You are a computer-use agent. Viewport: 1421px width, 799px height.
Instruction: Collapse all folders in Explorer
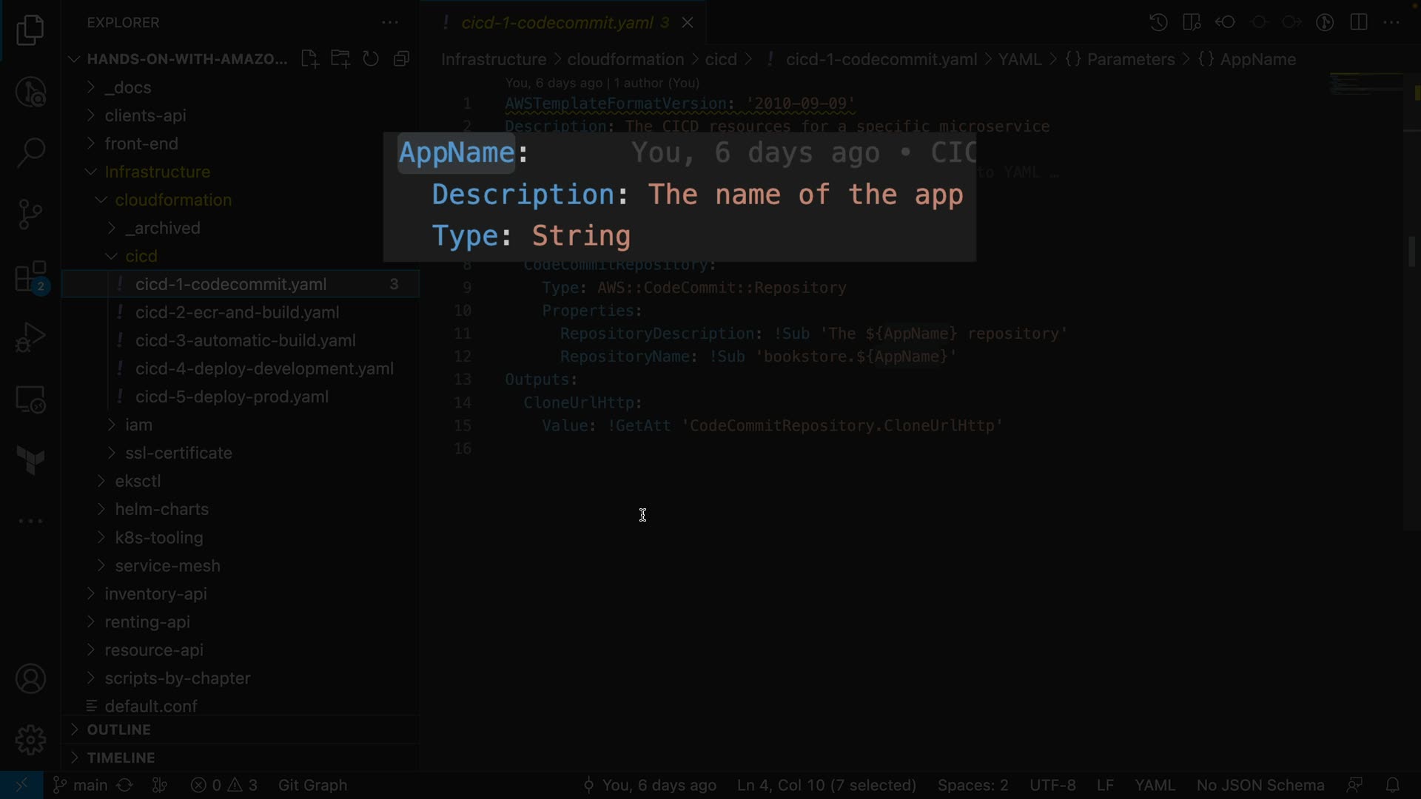(x=402, y=59)
